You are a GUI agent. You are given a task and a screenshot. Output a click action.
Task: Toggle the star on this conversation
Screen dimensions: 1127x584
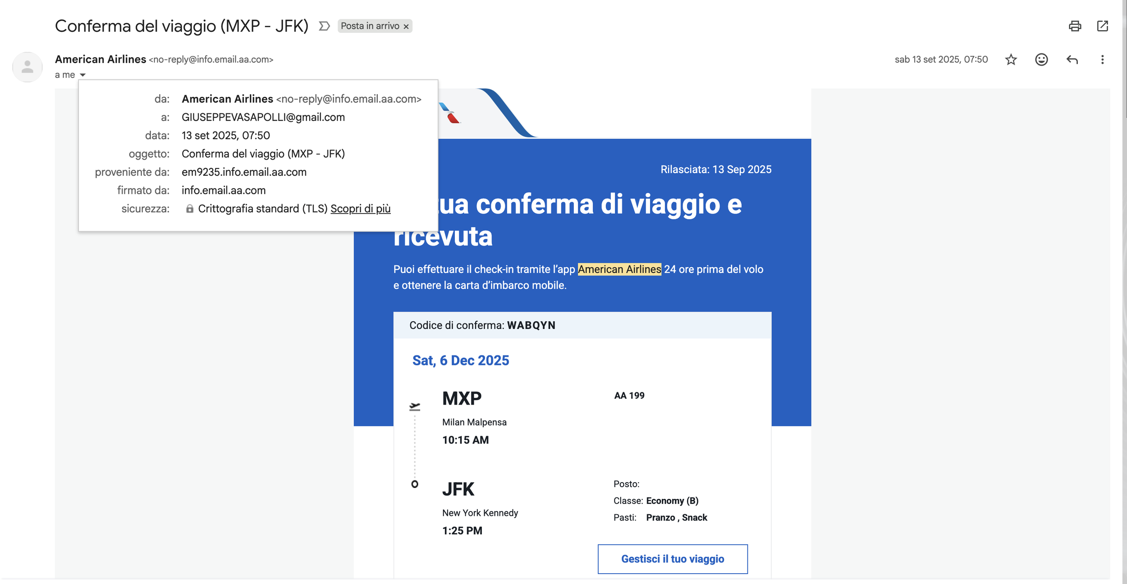pyautogui.click(x=1011, y=59)
